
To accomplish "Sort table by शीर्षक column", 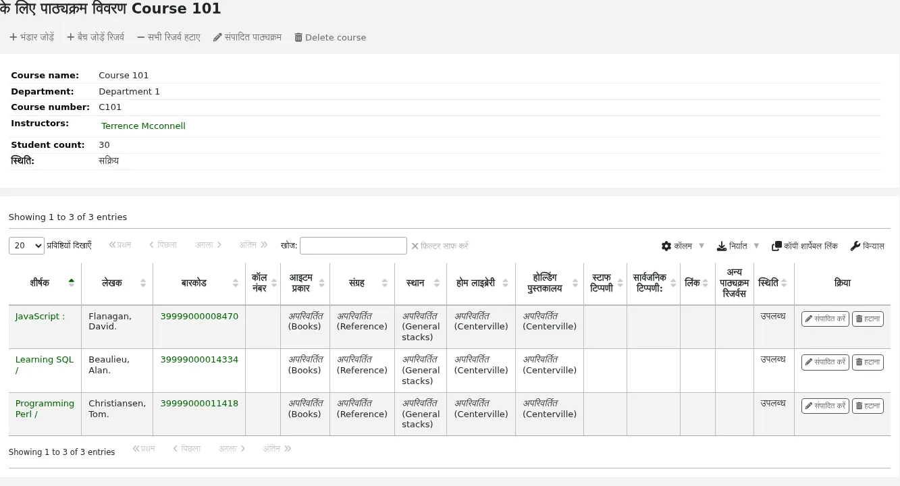I will [45, 283].
